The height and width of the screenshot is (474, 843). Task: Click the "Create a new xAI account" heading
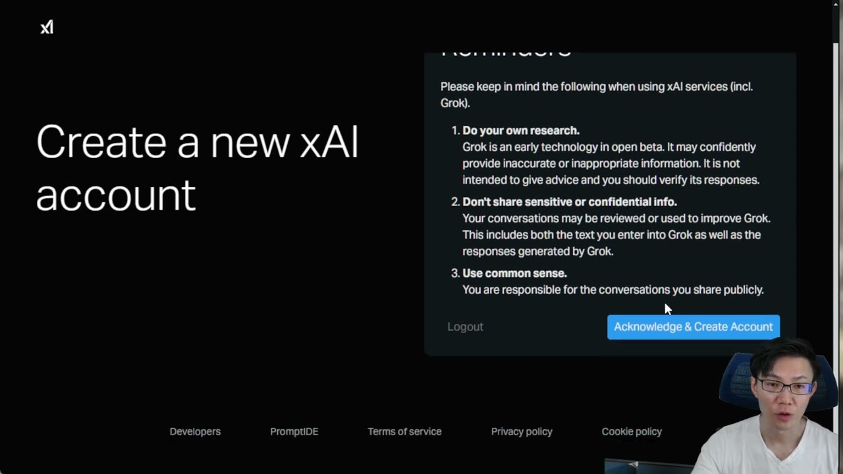pos(198,168)
